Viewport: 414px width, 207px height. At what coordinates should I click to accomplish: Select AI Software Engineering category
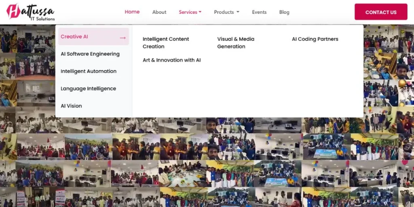coord(90,54)
